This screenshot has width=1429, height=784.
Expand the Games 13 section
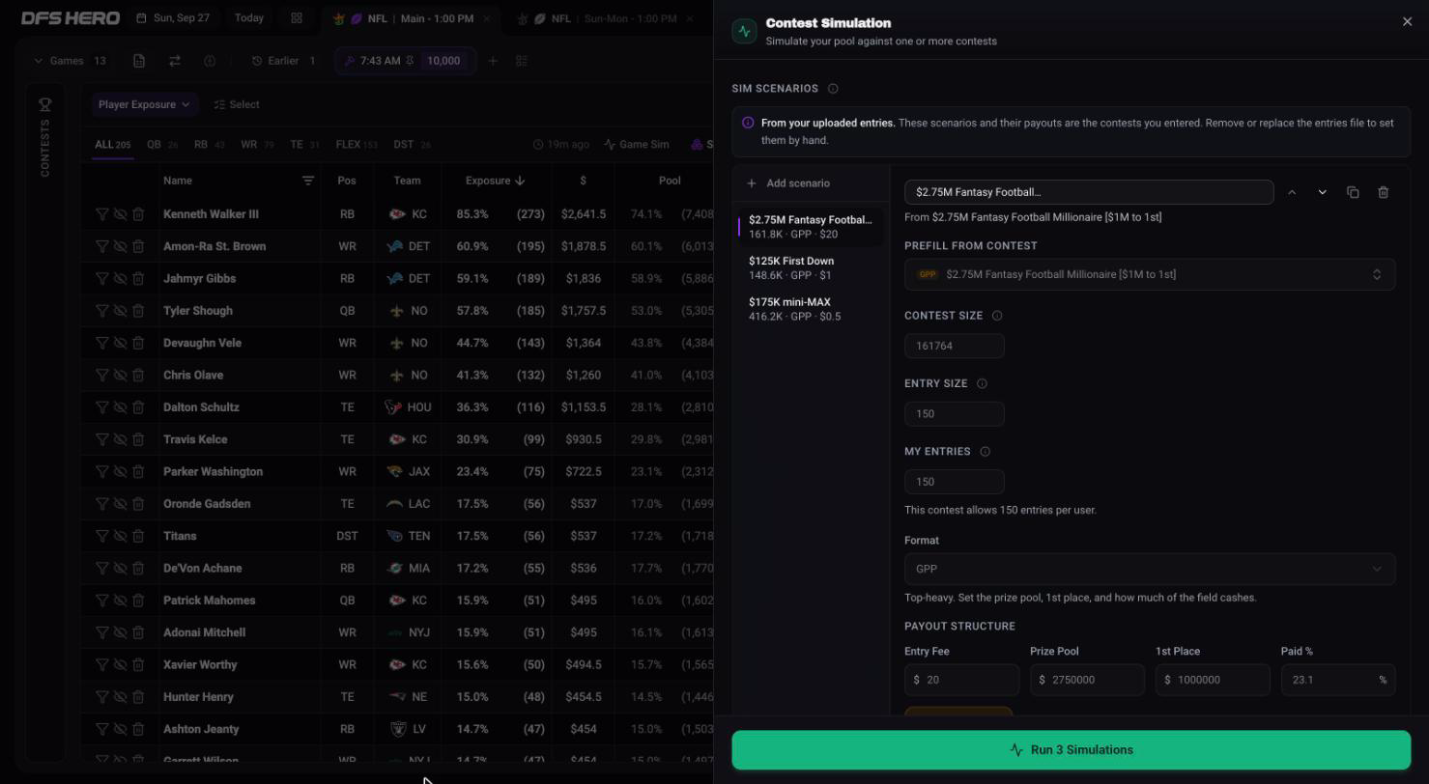[x=70, y=61]
